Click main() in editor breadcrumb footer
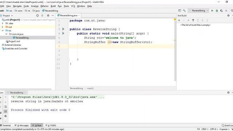Image resolution: width=233 pixels, height=131 pixels. tap(90, 88)
